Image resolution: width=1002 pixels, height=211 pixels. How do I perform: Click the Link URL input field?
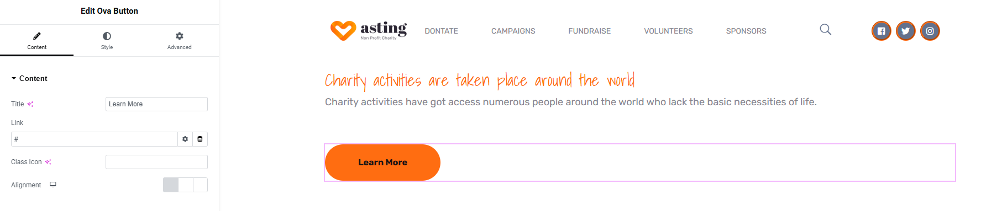pos(95,139)
